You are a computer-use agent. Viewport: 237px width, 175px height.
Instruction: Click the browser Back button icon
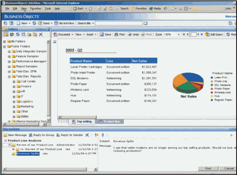[x=75, y=8]
